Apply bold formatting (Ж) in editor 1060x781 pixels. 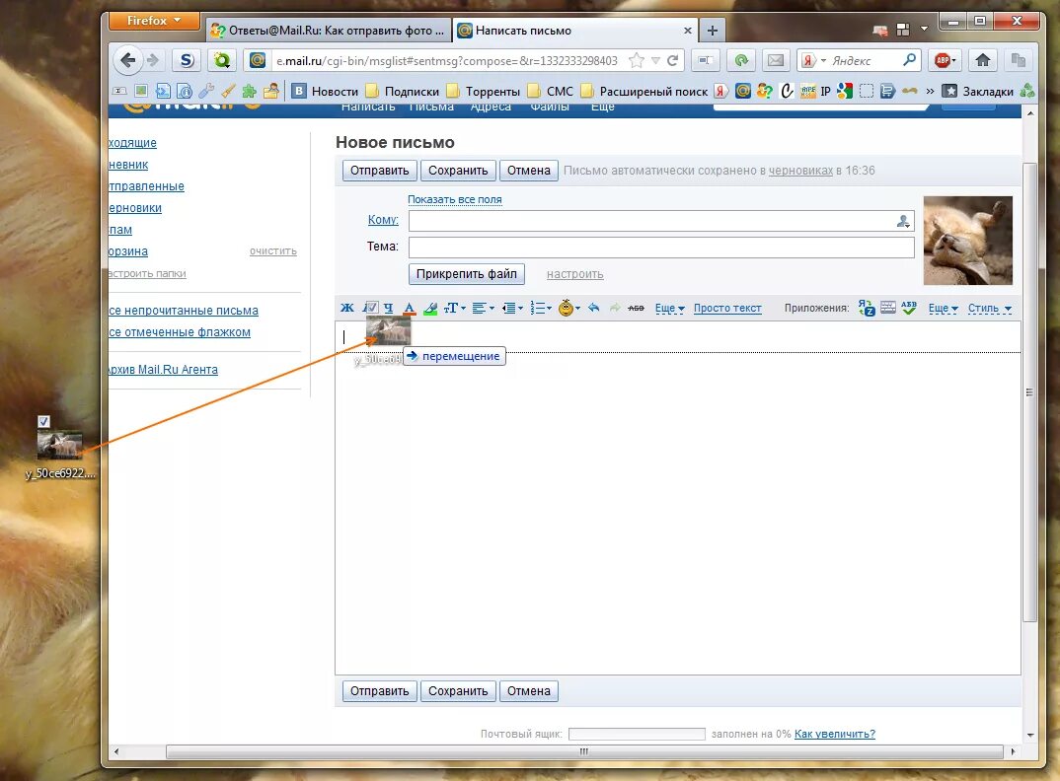click(x=346, y=308)
